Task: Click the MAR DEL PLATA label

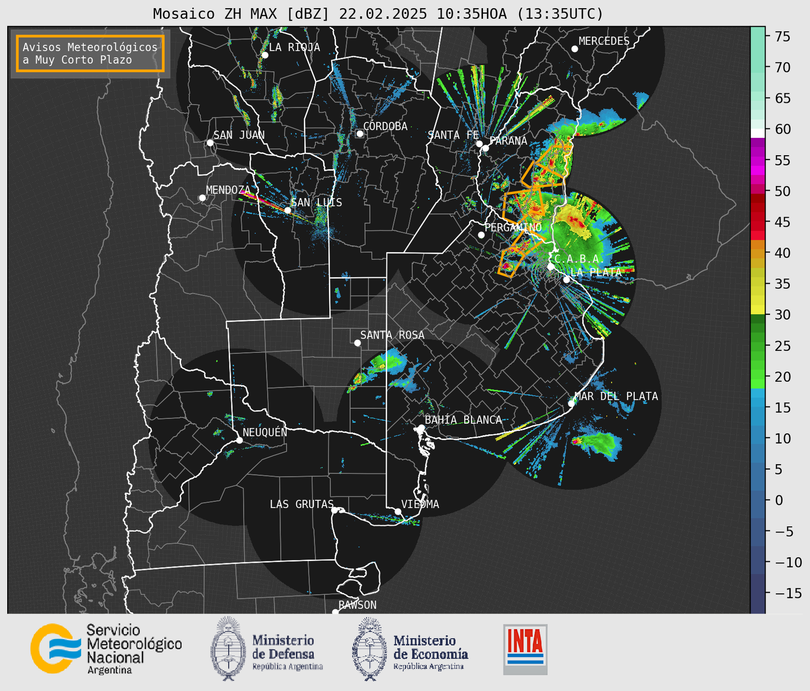Action: click(616, 396)
